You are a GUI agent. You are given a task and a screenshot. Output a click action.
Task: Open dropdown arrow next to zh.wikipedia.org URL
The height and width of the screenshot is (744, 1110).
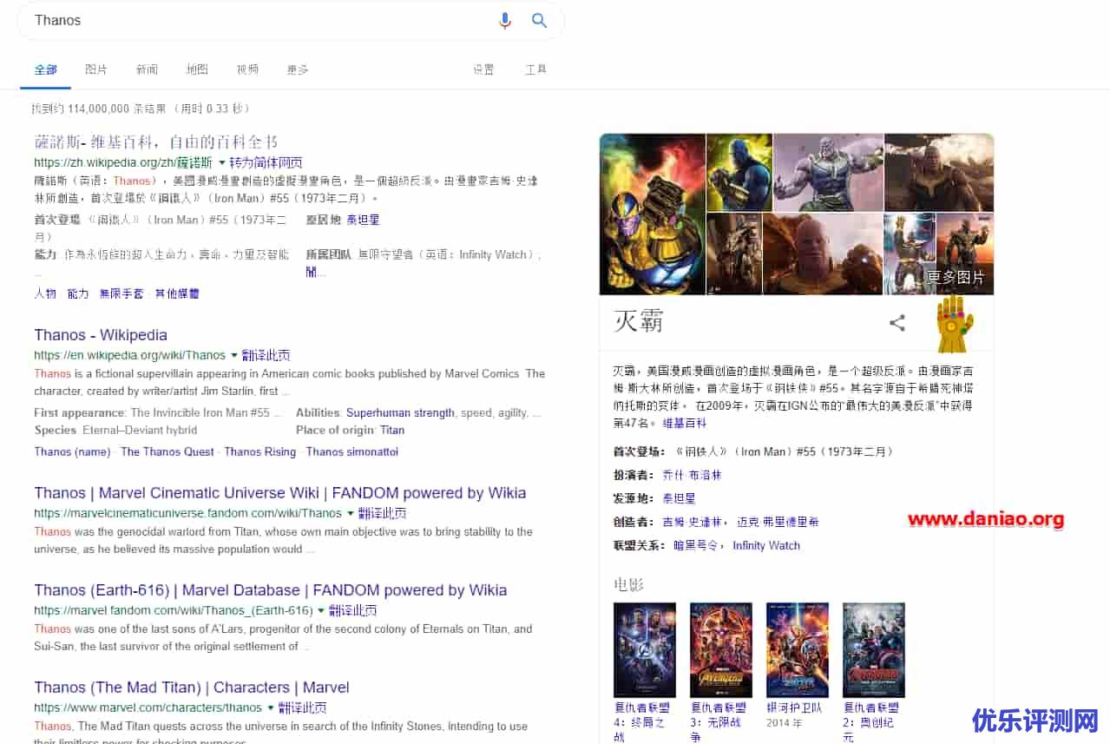pos(222,162)
